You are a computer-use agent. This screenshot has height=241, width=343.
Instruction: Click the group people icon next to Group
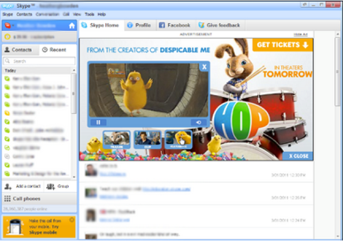pos(51,186)
